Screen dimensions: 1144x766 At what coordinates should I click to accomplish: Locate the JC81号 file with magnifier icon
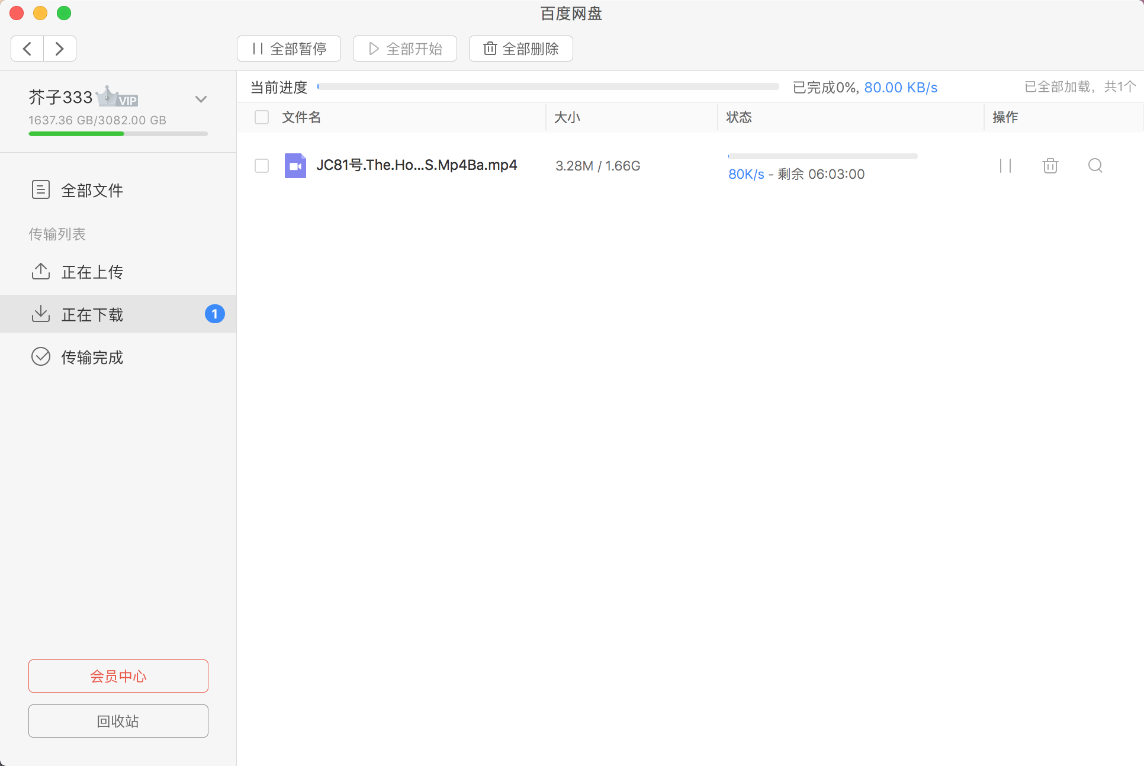(1095, 166)
